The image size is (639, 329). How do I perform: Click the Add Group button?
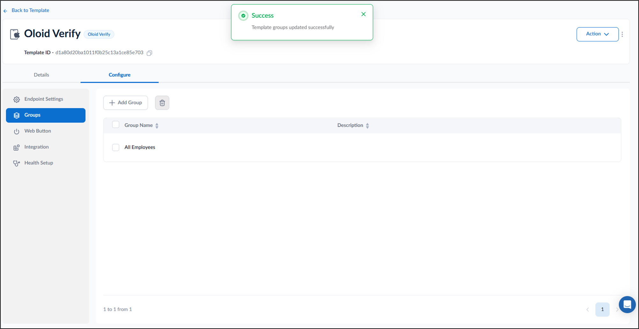click(x=126, y=103)
